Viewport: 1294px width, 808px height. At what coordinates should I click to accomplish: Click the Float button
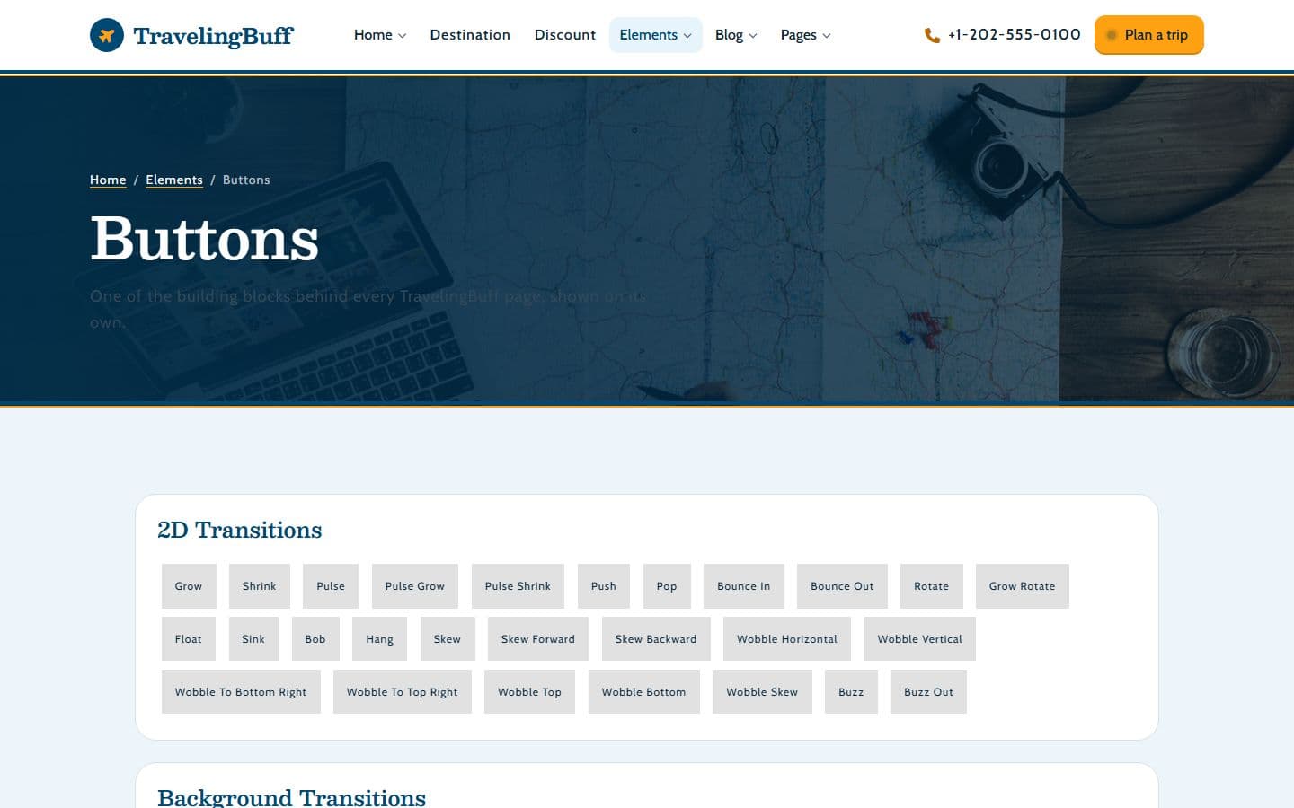pos(189,639)
